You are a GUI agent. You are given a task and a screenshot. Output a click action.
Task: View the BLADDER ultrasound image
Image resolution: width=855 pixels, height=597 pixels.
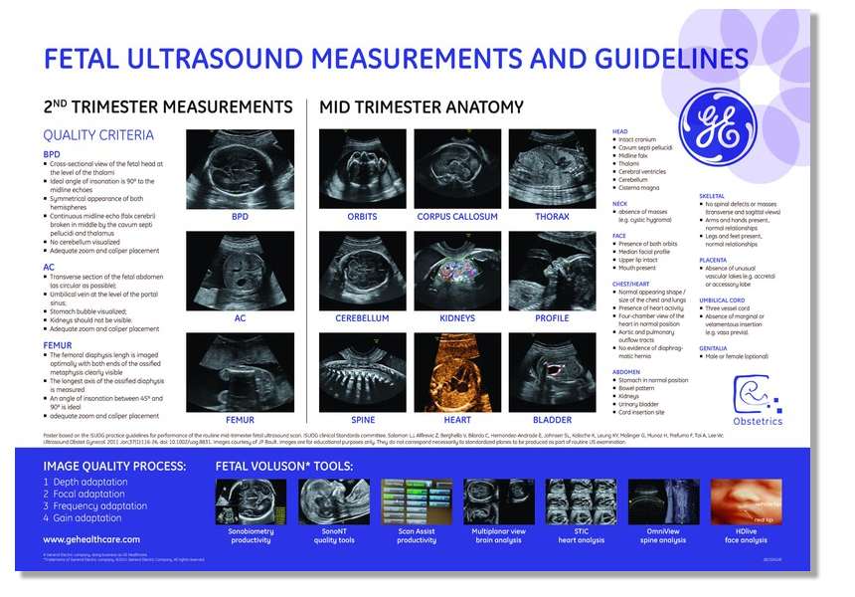click(553, 372)
